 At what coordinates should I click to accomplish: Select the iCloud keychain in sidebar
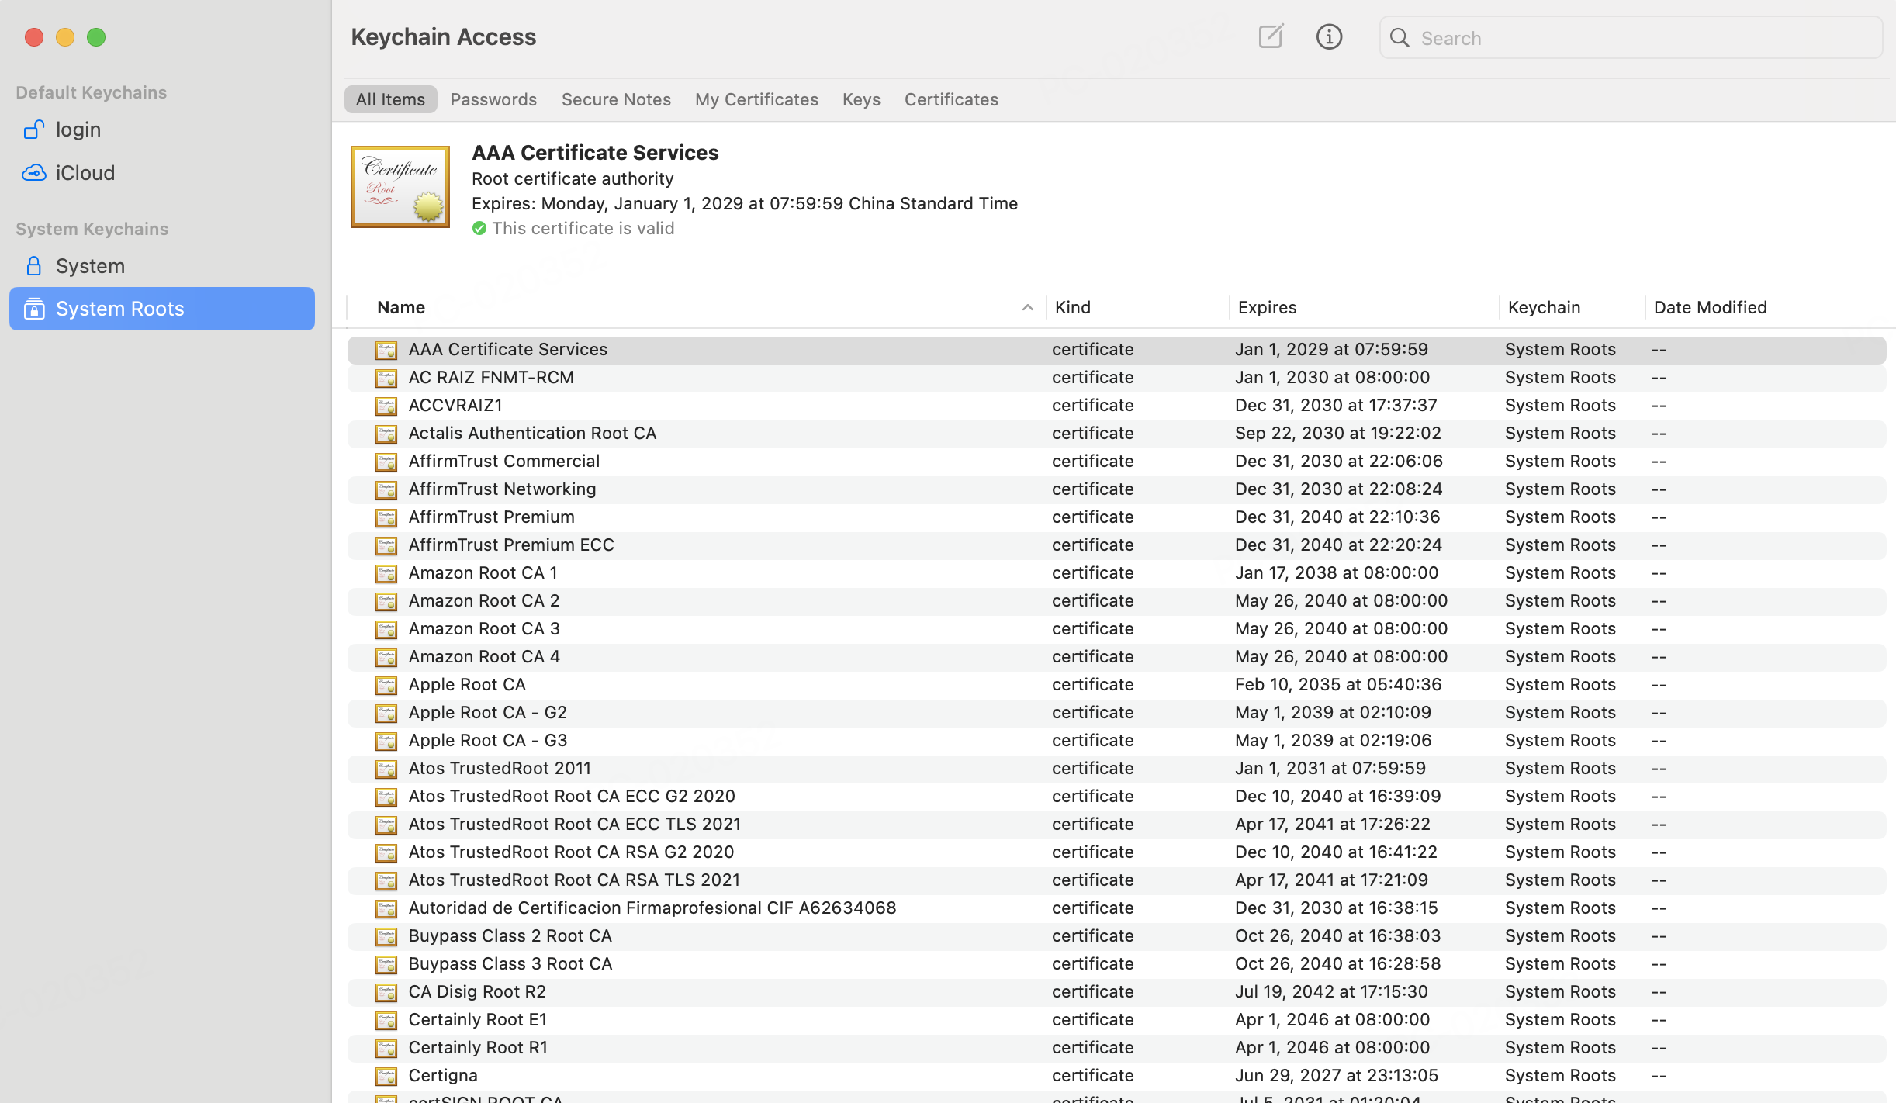click(x=162, y=172)
